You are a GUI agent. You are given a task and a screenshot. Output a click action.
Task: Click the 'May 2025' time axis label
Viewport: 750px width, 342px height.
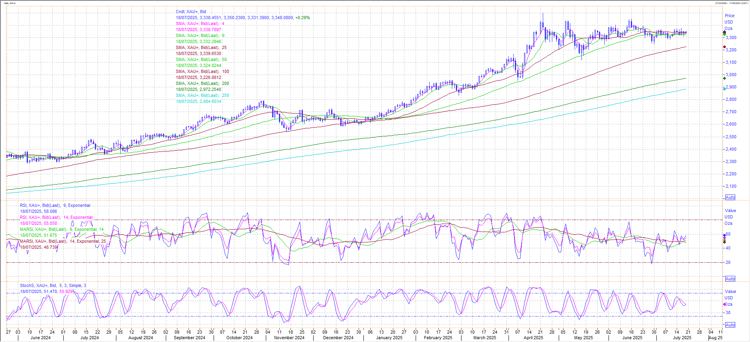pos(584,338)
